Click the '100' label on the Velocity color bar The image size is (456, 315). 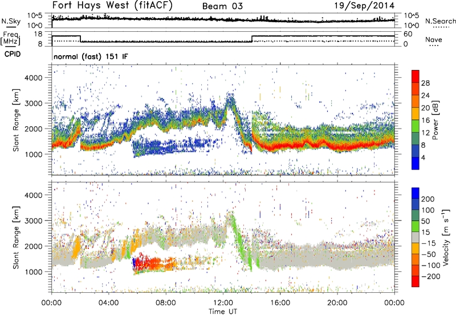point(428,210)
